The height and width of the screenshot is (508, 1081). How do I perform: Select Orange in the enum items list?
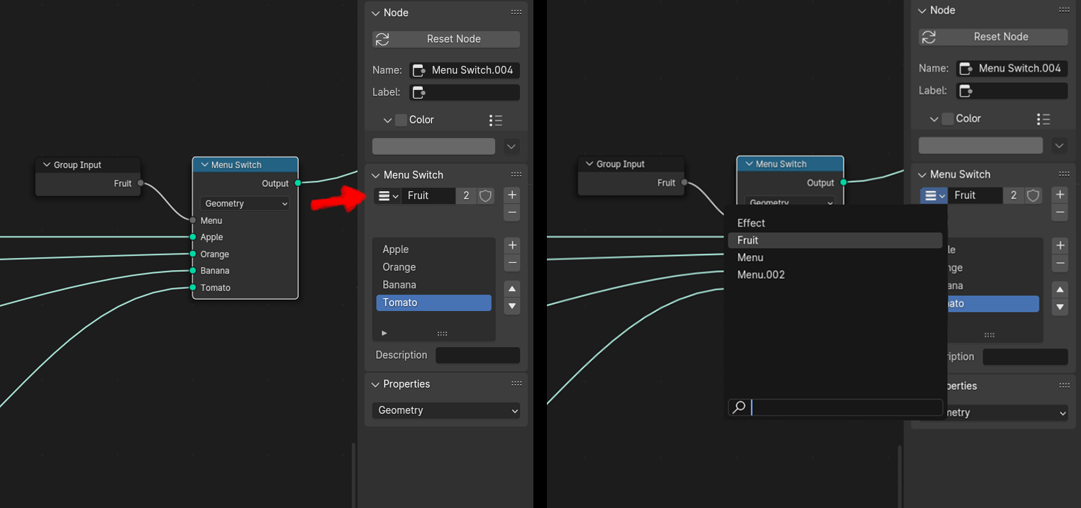pos(433,267)
